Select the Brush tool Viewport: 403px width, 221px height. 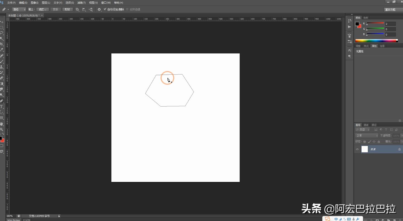tap(2, 61)
